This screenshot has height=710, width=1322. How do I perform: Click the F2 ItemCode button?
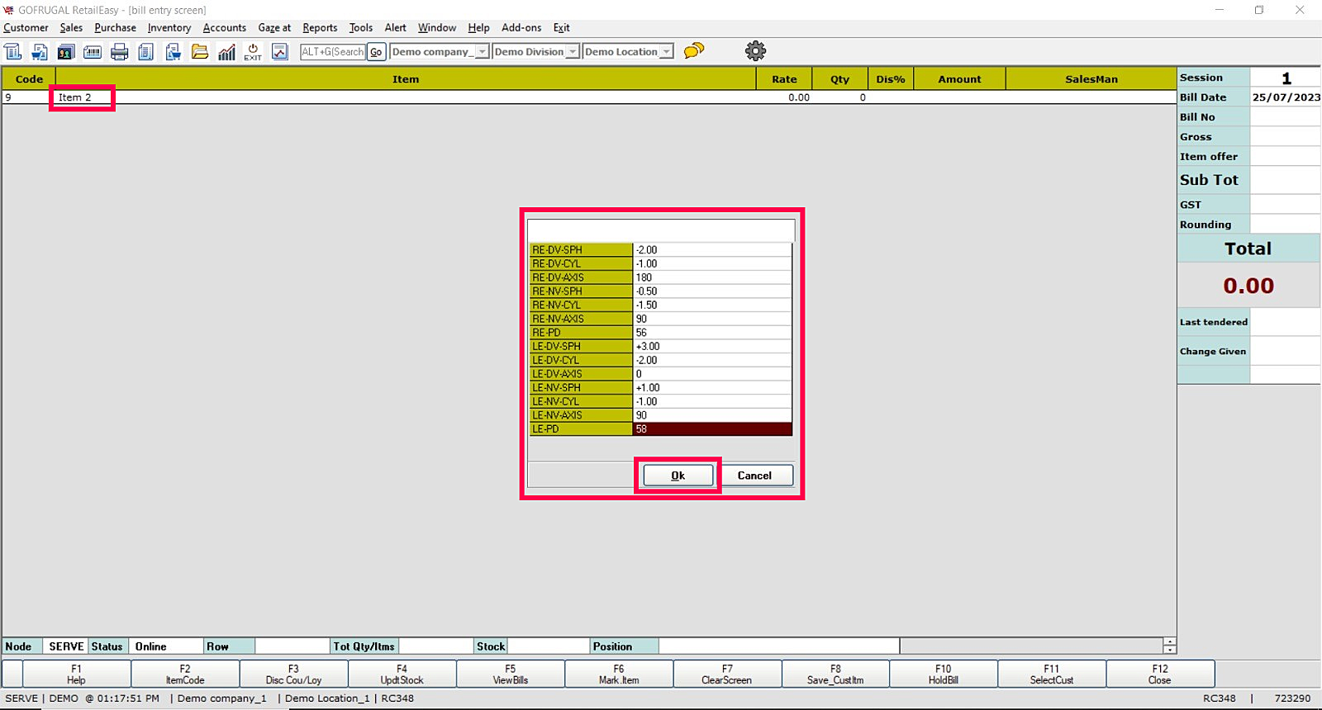pos(185,674)
